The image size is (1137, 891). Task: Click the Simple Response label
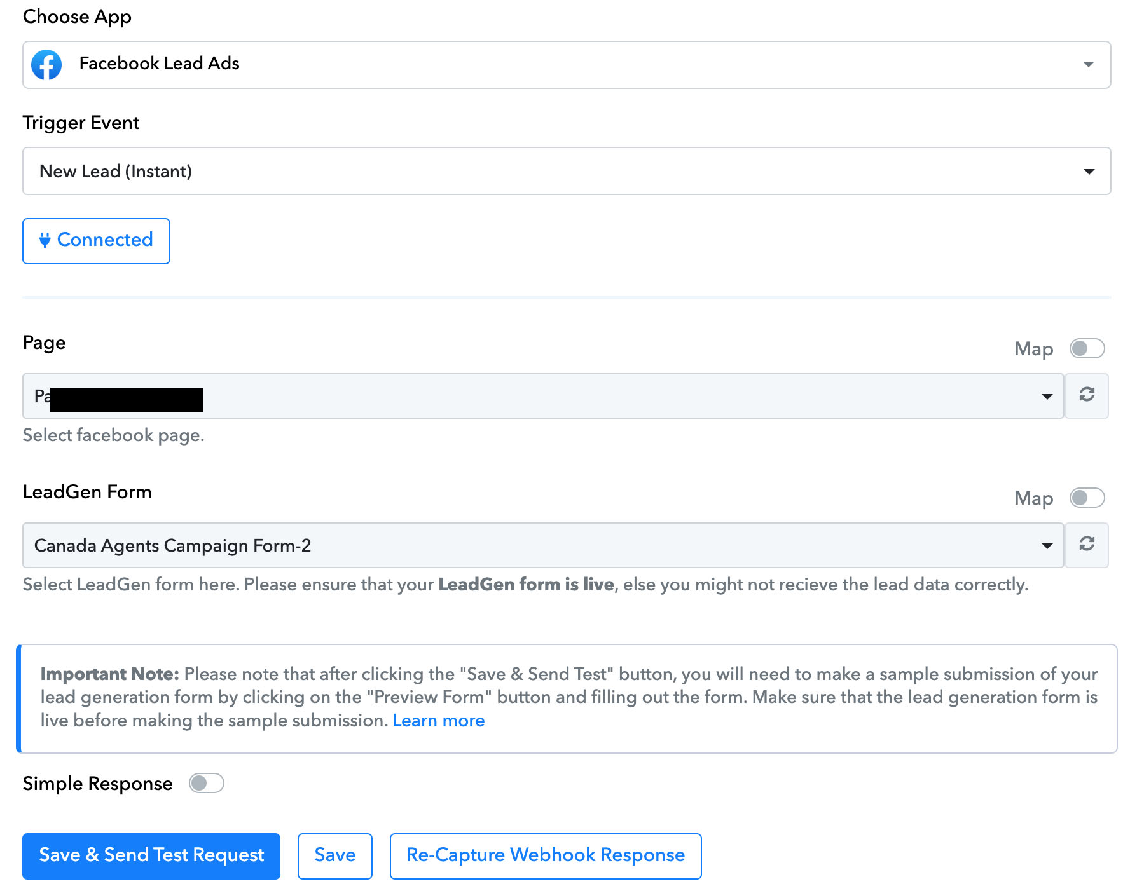[x=98, y=784]
